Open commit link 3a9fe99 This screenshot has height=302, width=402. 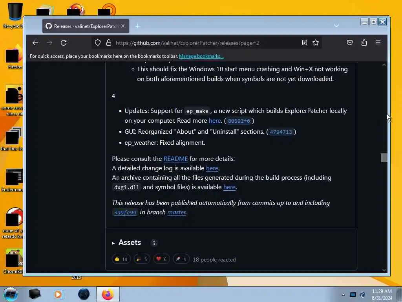(125, 212)
